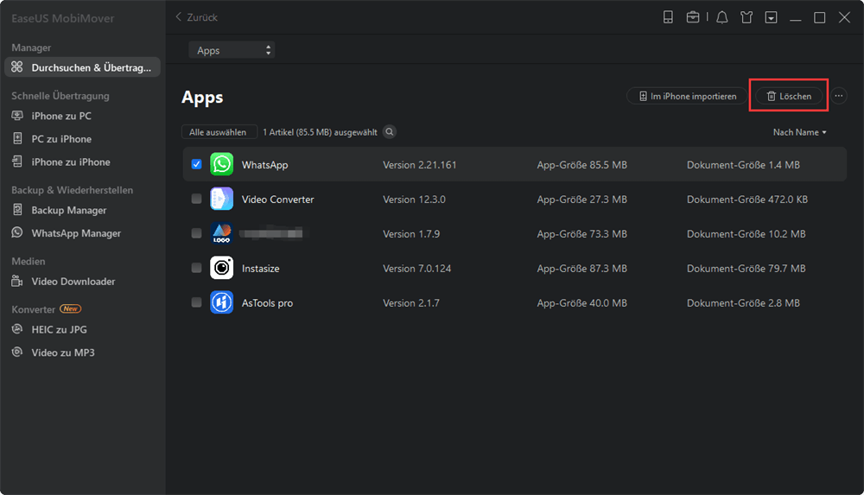Screen dimensions: 864x495
Task: Open the toolbox briefcase icon
Action: [x=693, y=17]
